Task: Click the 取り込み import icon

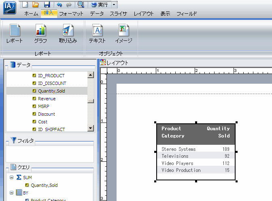Action: coord(68,34)
